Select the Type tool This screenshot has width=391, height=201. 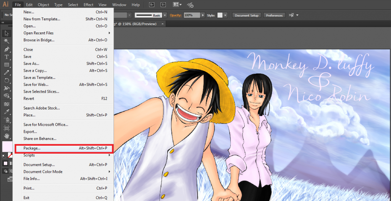coord(6,57)
